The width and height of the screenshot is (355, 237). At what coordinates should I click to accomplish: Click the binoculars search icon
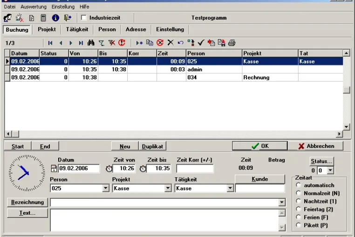coord(91,42)
